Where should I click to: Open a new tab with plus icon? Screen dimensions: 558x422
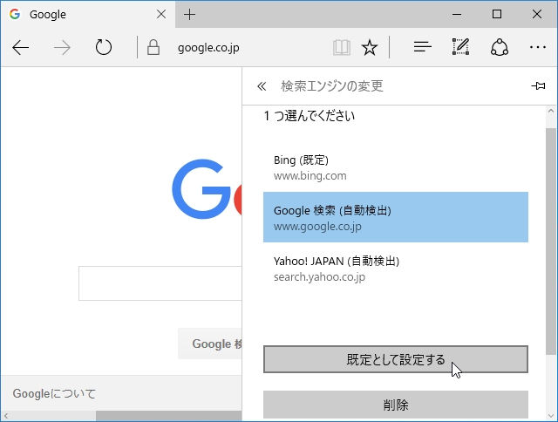(x=190, y=14)
